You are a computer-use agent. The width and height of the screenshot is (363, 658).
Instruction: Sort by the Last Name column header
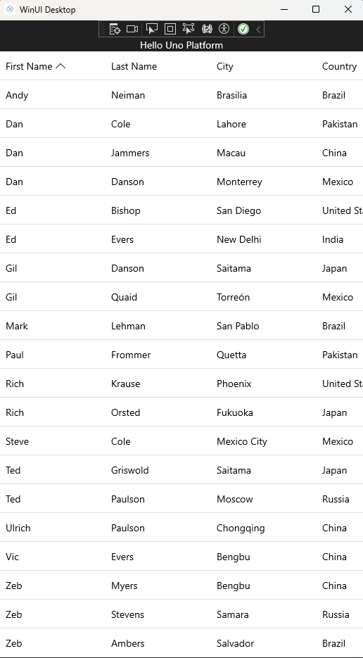coord(134,66)
